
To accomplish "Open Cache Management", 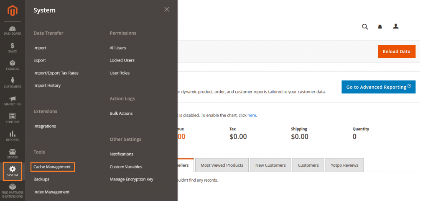I will 52,167.
